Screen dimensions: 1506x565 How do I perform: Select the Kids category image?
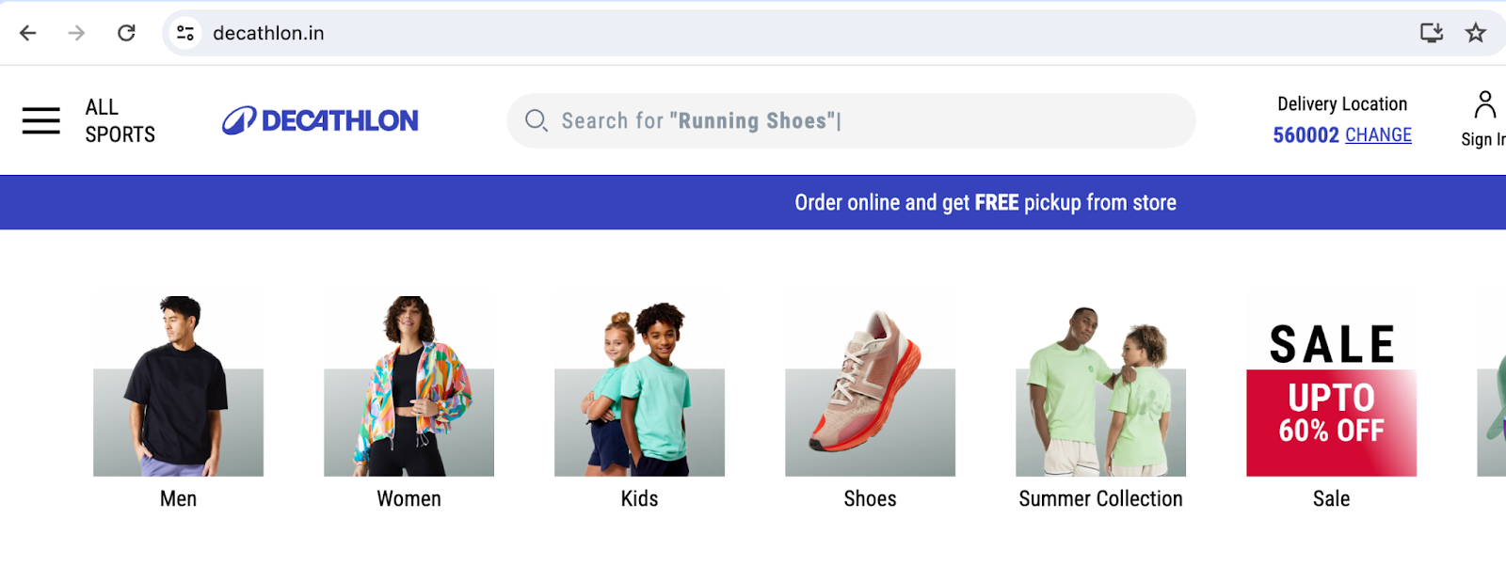pyautogui.click(x=639, y=386)
